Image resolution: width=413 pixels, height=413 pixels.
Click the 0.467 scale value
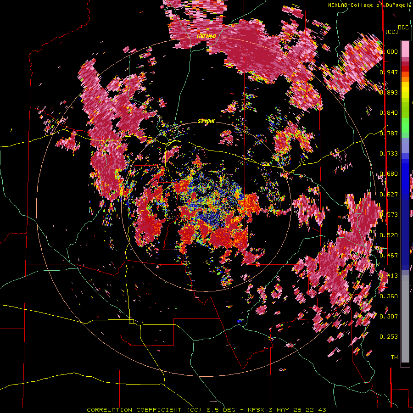(x=389, y=256)
